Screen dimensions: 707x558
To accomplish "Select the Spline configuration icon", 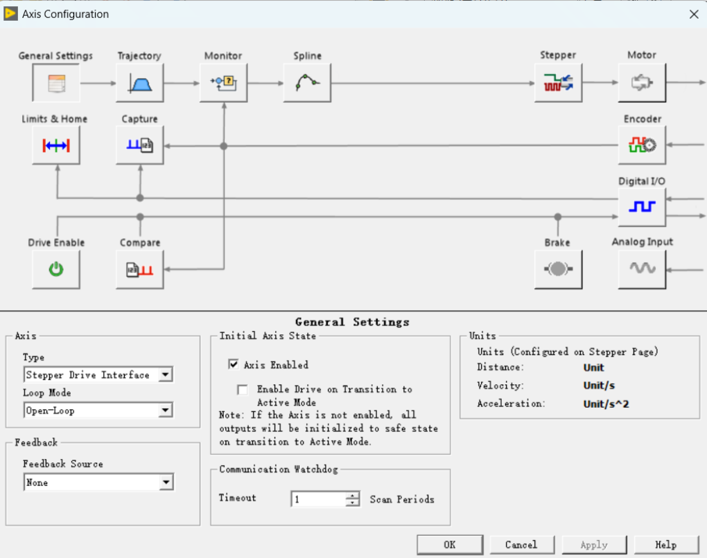I will tap(307, 84).
